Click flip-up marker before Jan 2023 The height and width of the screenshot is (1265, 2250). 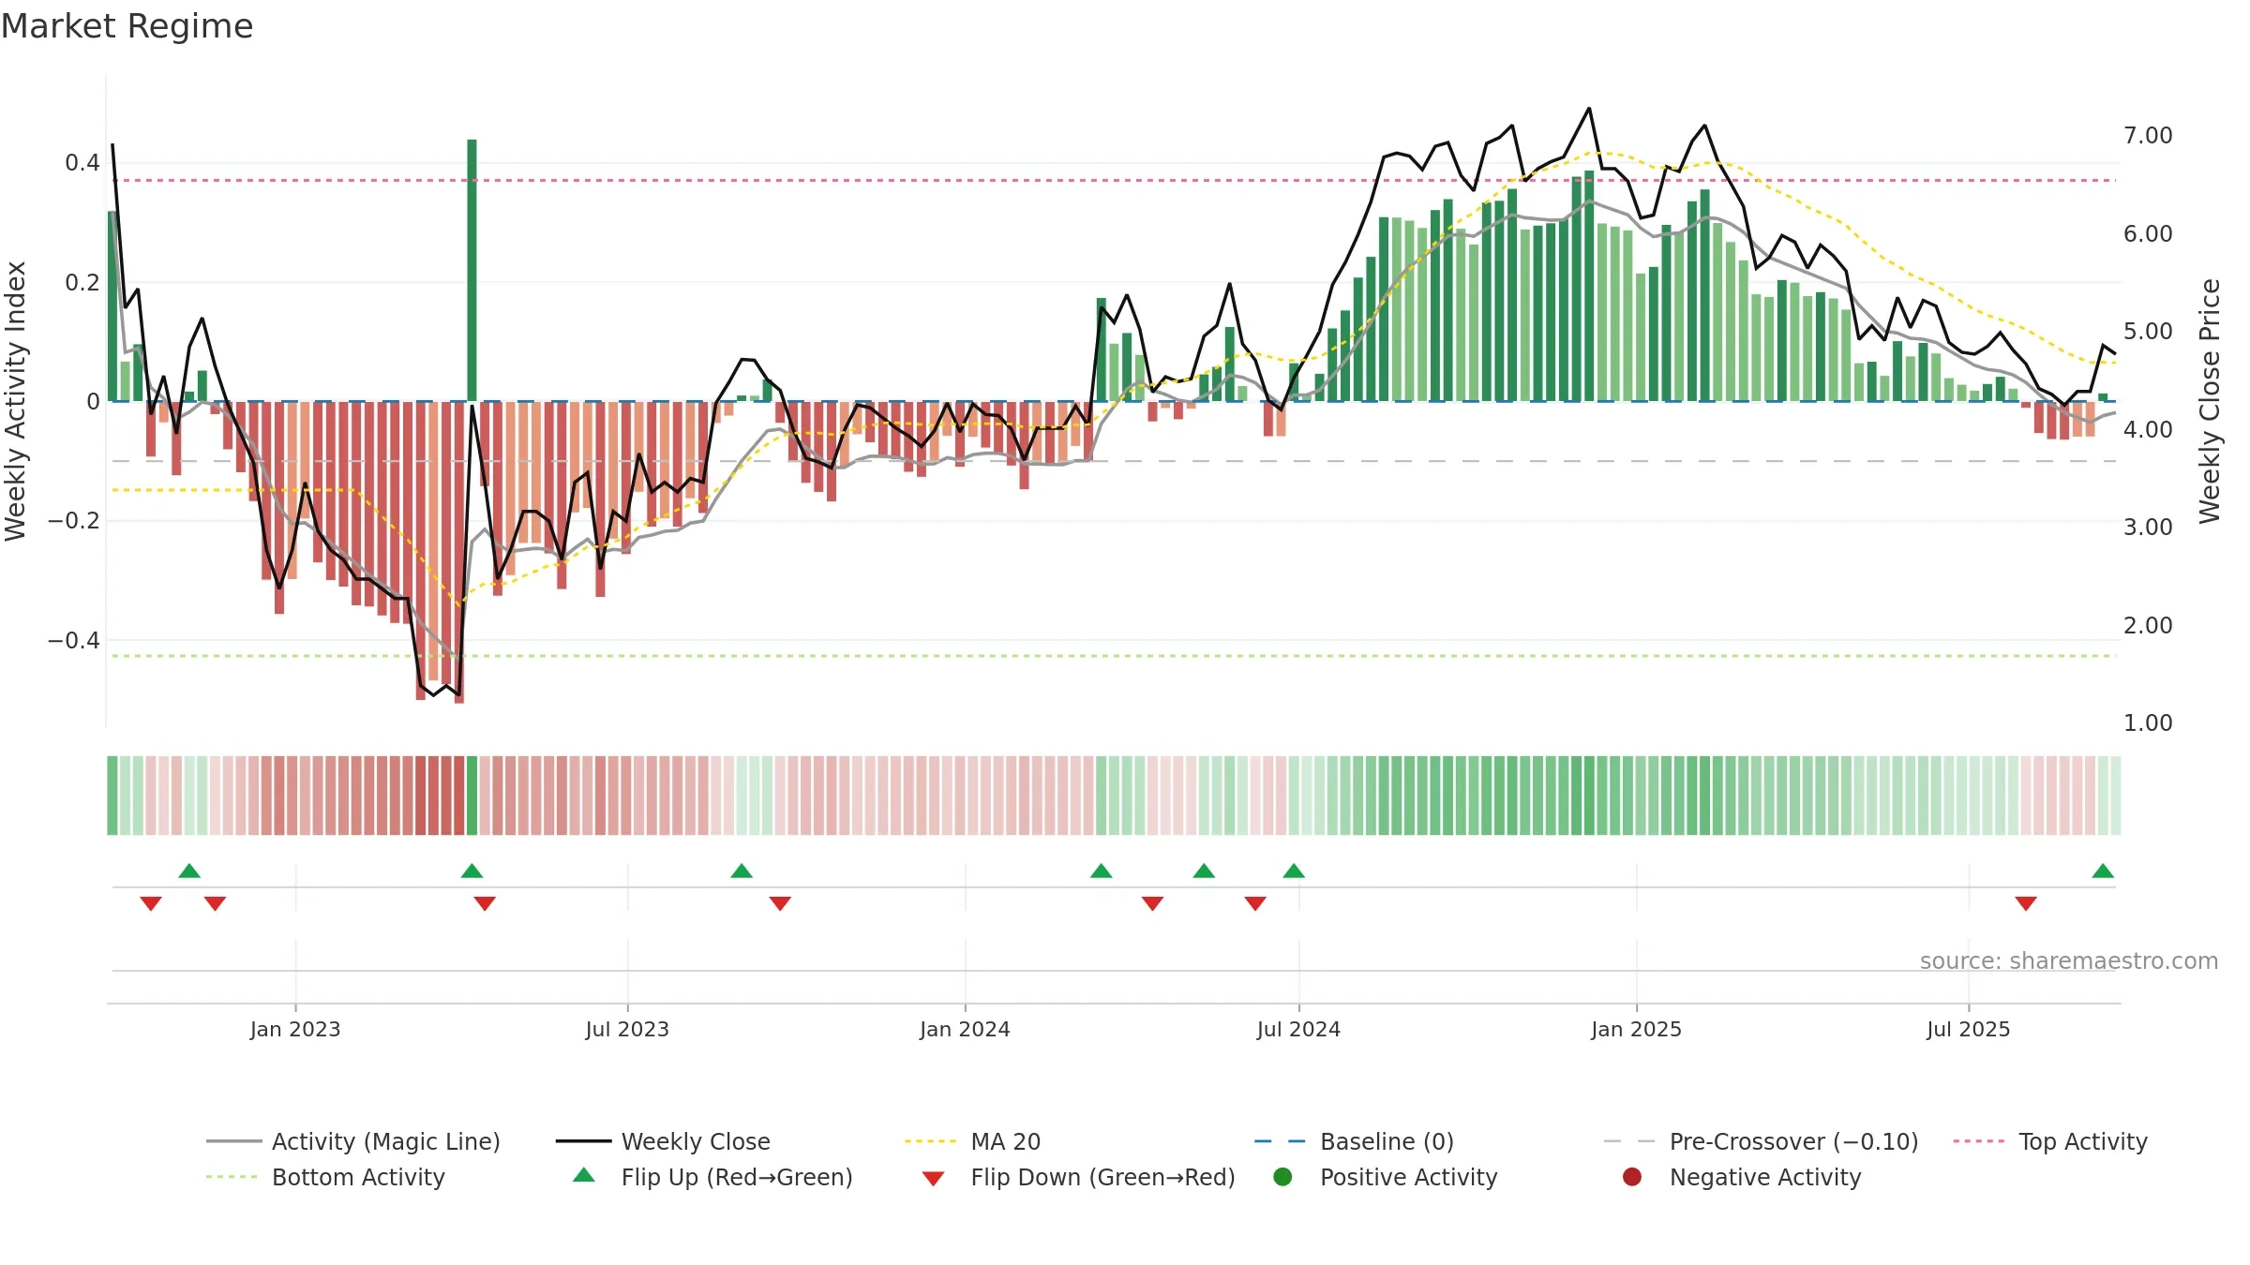[189, 871]
